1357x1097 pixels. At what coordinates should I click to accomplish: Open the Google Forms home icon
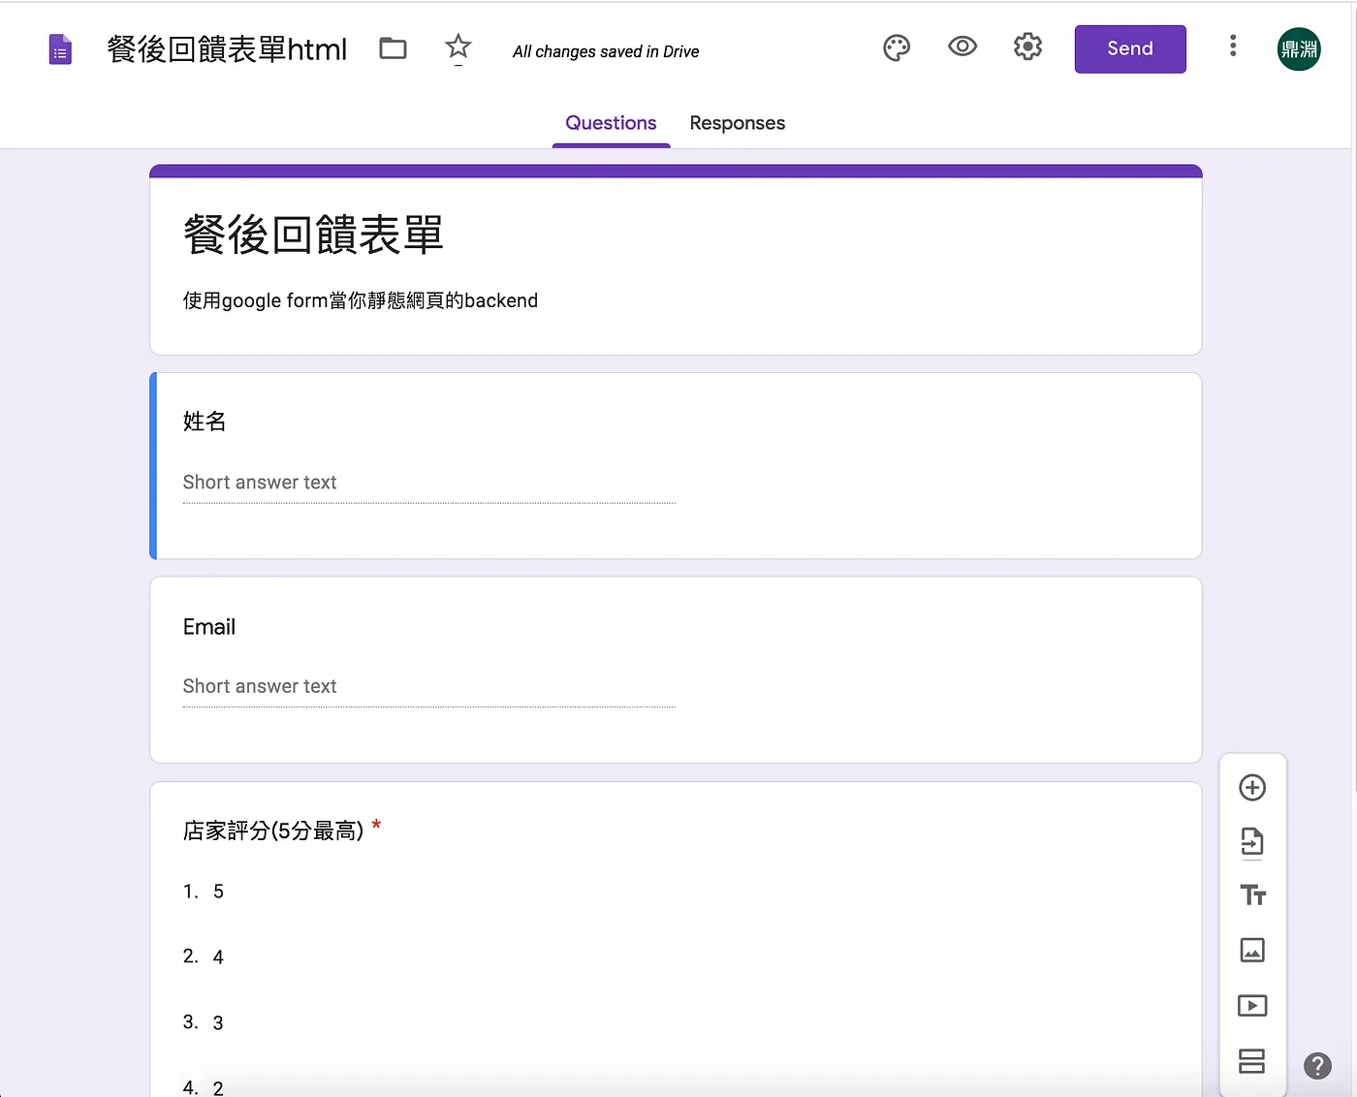(60, 49)
